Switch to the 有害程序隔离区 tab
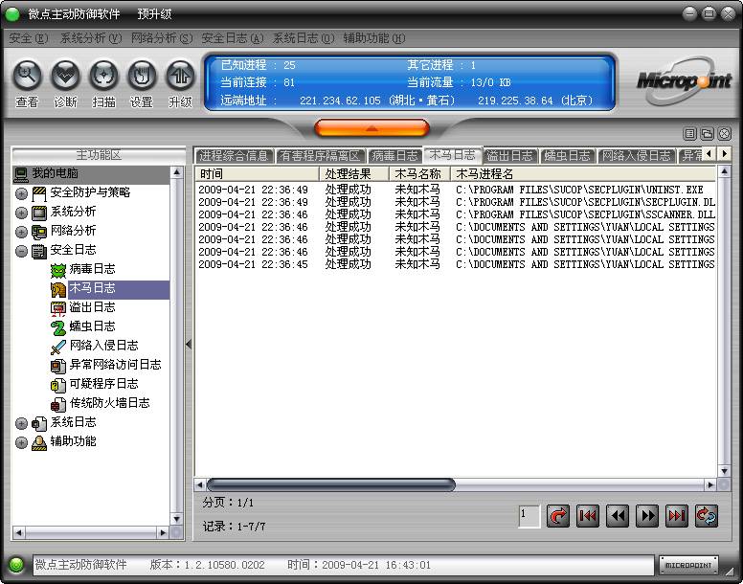 point(321,155)
